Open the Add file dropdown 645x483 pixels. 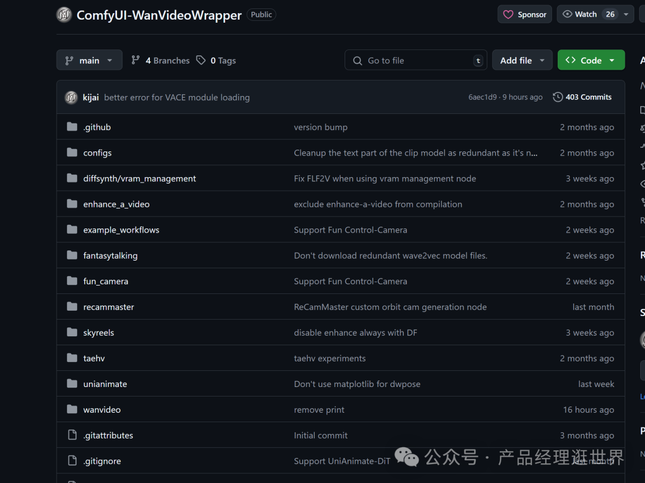522,60
